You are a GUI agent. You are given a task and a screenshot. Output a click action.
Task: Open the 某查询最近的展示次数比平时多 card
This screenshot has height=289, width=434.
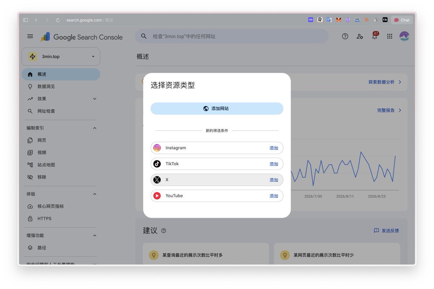tap(206, 254)
